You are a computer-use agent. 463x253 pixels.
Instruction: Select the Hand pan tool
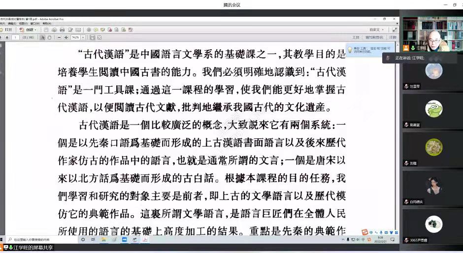49,37
